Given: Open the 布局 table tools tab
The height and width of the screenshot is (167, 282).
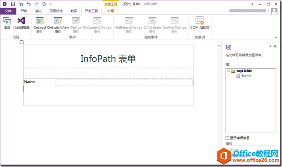Looking at the screenshot, I should [111, 11].
